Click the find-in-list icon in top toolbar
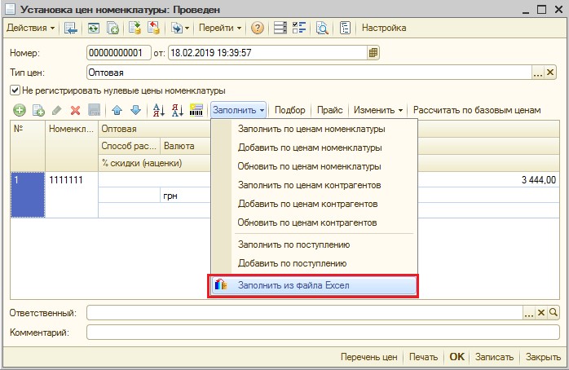569x370 pixels. [x=70, y=28]
